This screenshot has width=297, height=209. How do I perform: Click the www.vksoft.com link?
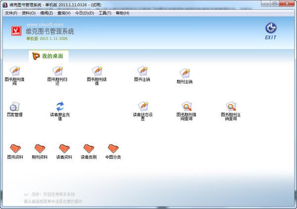click(x=45, y=25)
